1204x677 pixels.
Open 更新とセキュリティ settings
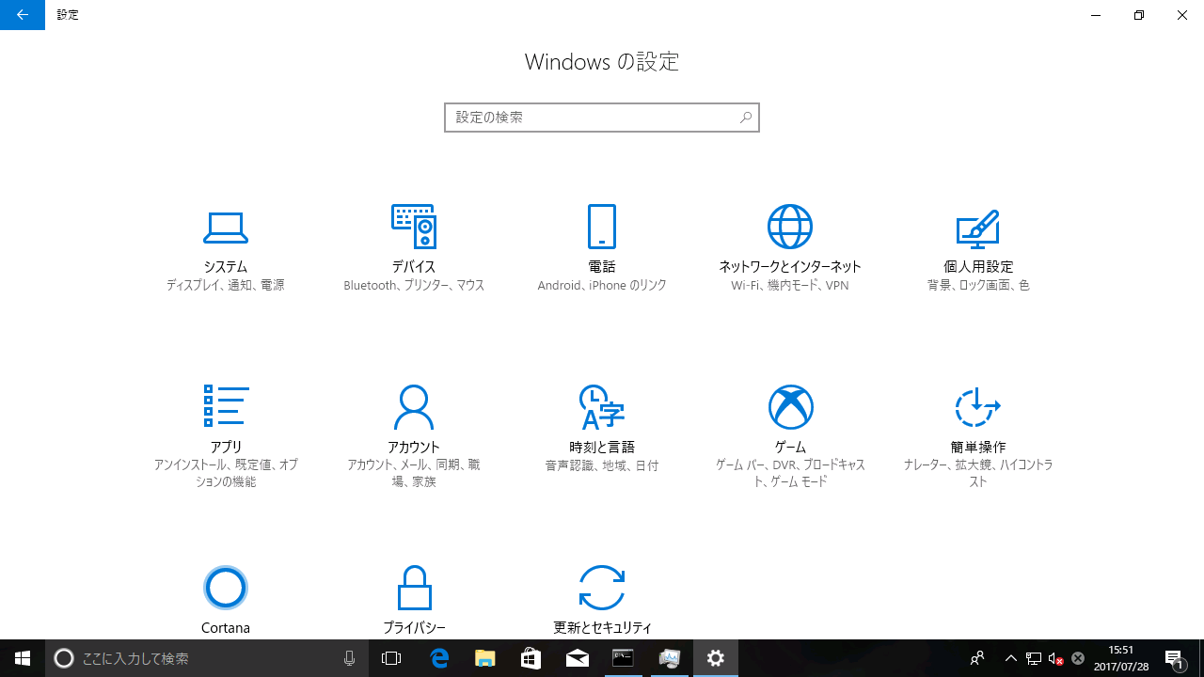click(602, 598)
